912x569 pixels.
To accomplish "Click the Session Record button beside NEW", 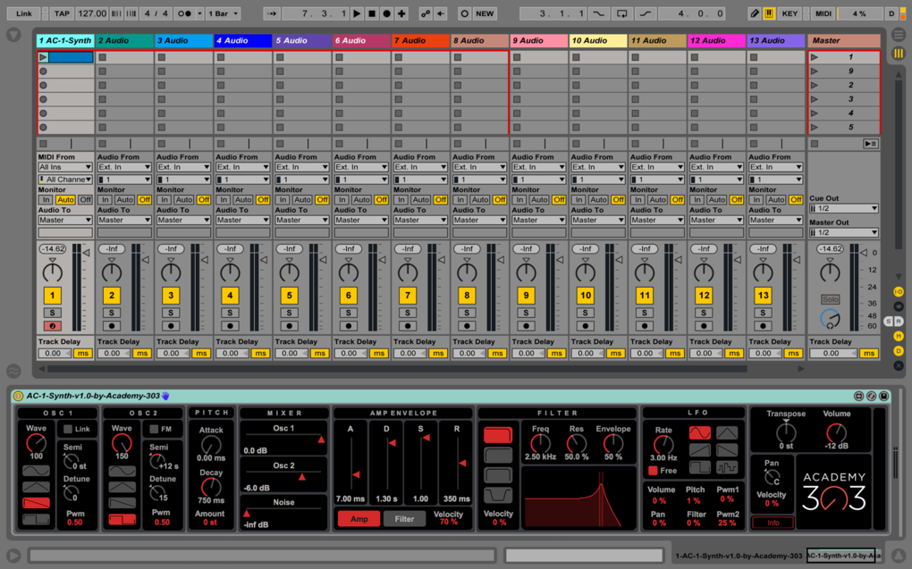I will [464, 13].
